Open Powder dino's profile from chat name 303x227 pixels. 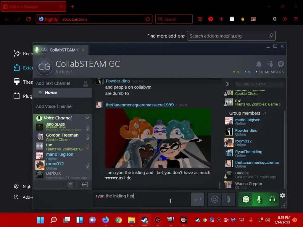coord(118,81)
